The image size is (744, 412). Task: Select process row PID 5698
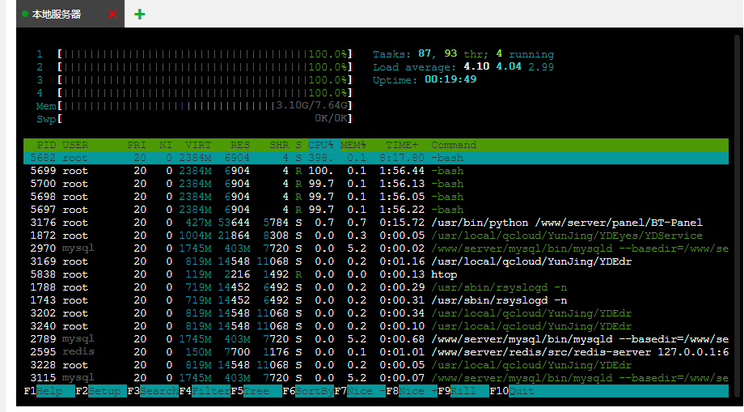click(376, 197)
